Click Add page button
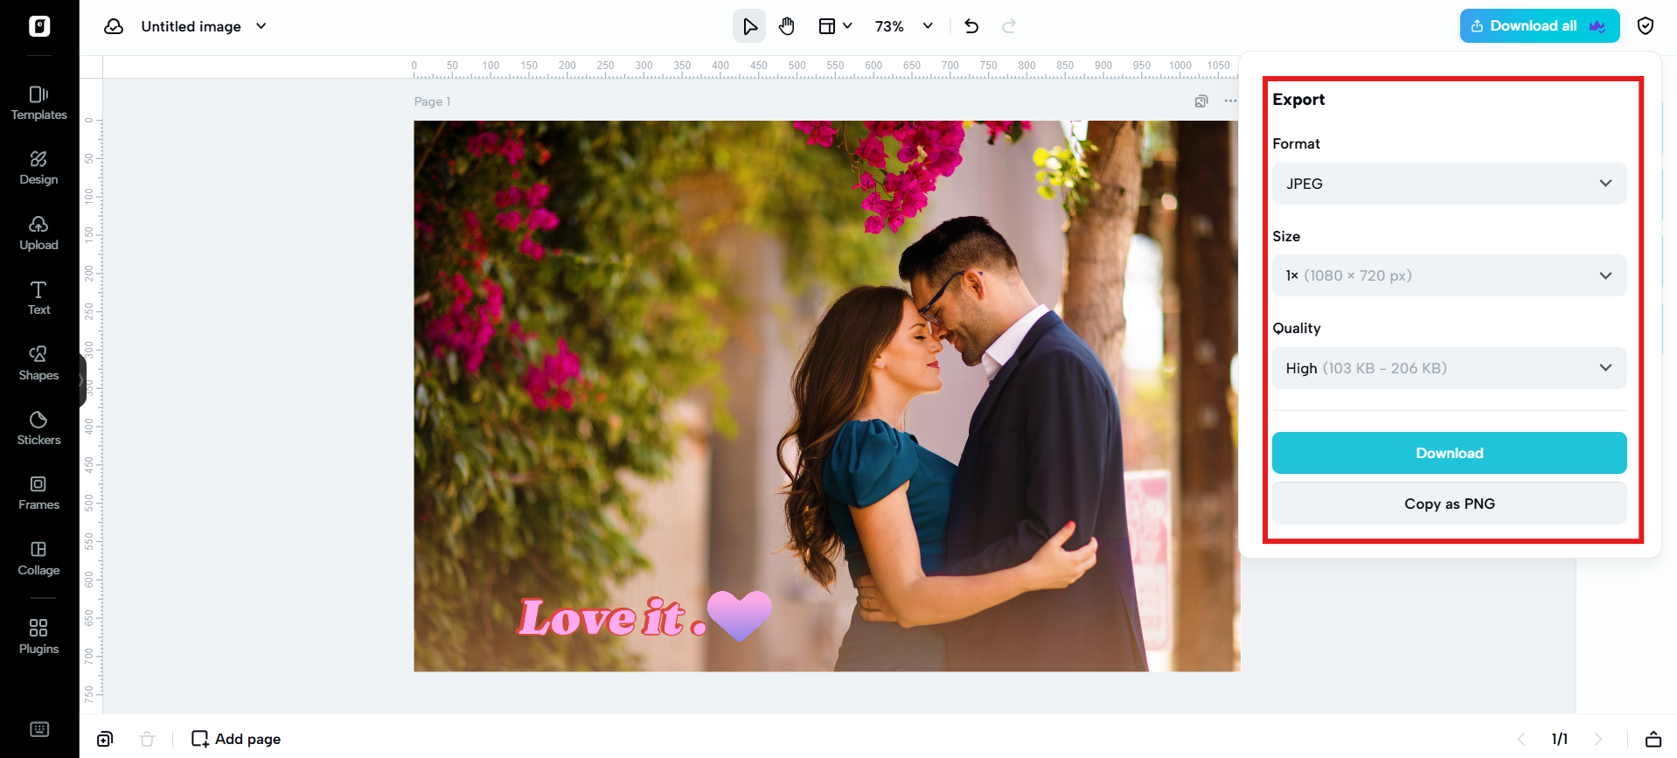The image size is (1677, 758). [x=236, y=739]
